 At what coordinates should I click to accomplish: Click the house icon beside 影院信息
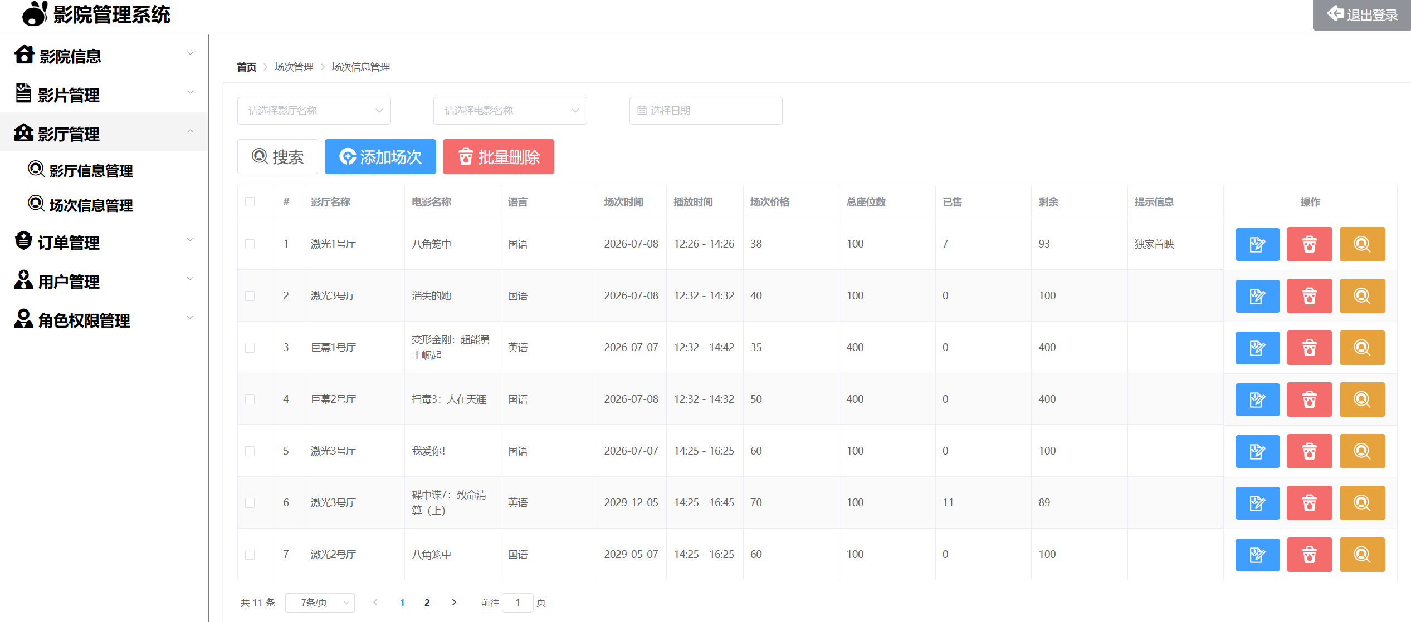[x=24, y=55]
